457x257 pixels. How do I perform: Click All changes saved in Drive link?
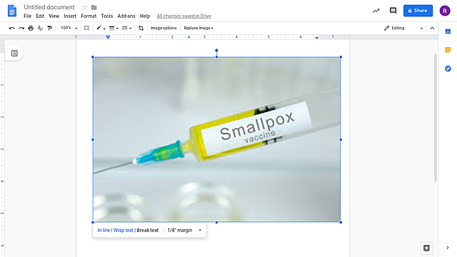[x=184, y=16]
